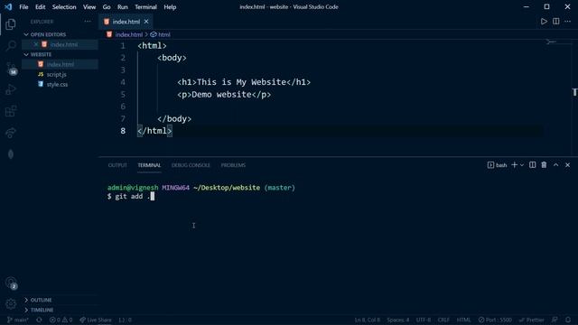Viewport: 578px width, 325px height.
Task: Open the View menu
Action: pyautogui.click(x=89, y=7)
